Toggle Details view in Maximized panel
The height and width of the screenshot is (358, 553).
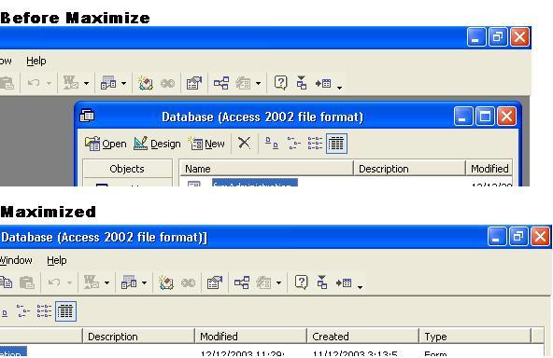coord(65,311)
